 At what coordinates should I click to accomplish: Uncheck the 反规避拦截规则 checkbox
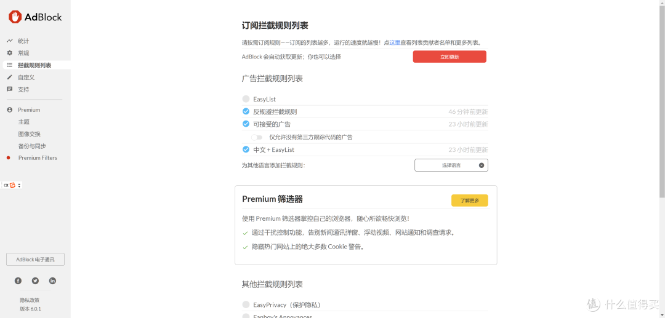[x=246, y=111]
